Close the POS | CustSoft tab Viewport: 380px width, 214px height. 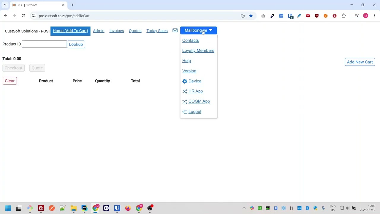pos(63,5)
